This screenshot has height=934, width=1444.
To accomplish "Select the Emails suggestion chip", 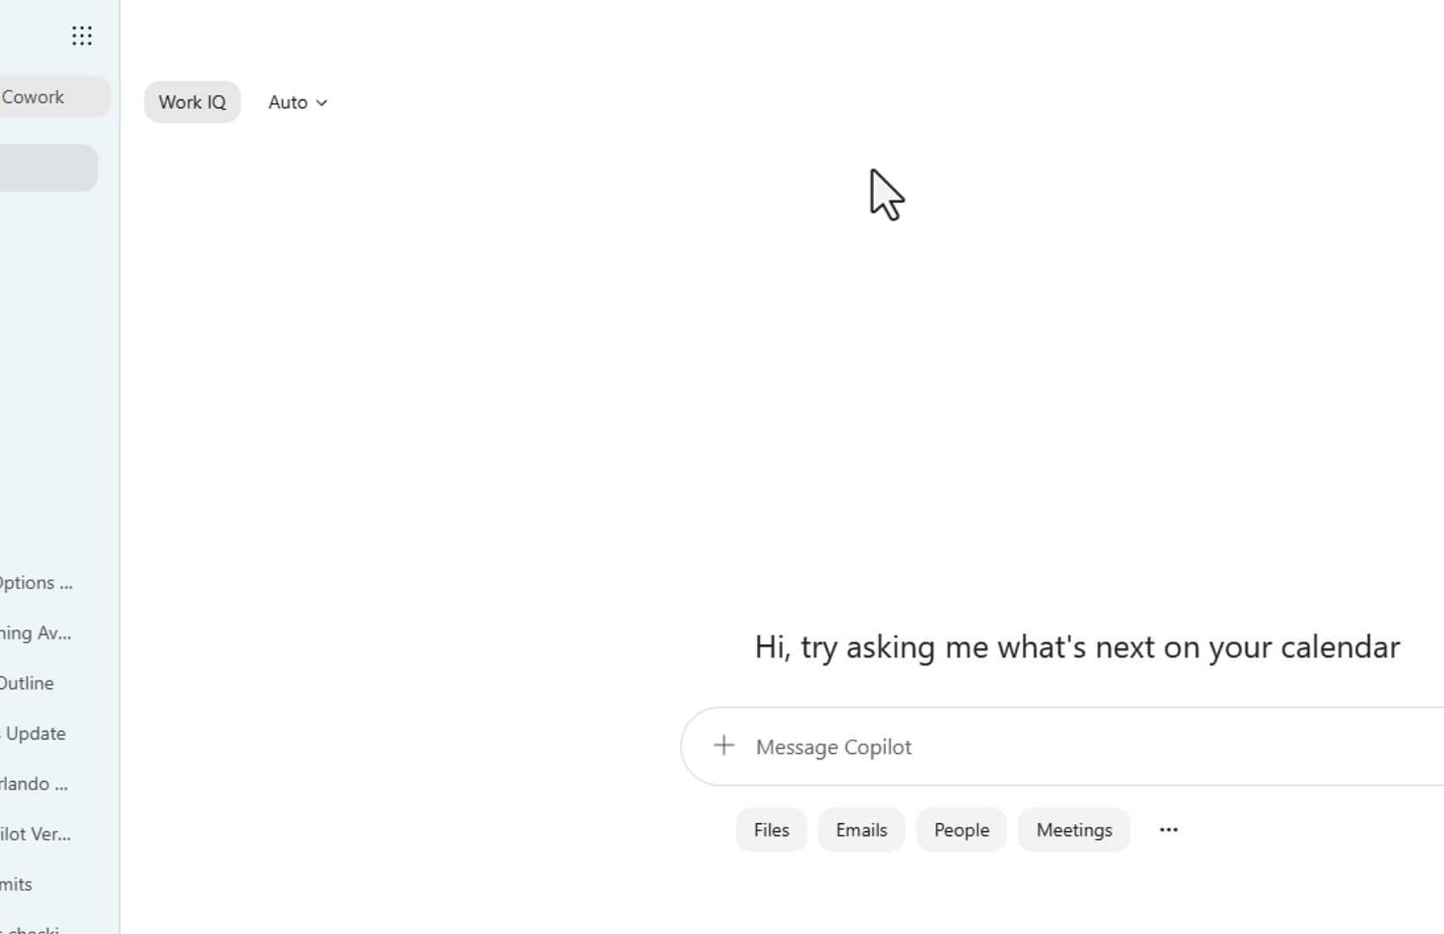I will [861, 830].
